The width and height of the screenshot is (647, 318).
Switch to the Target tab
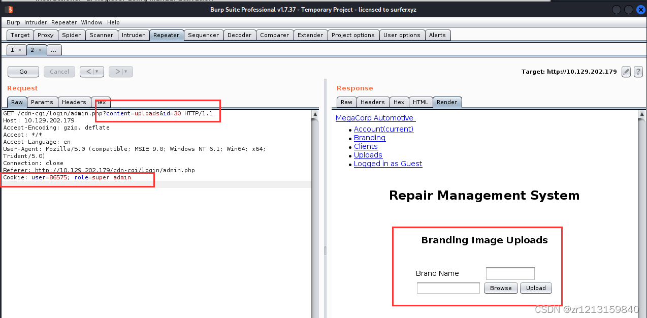20,35
